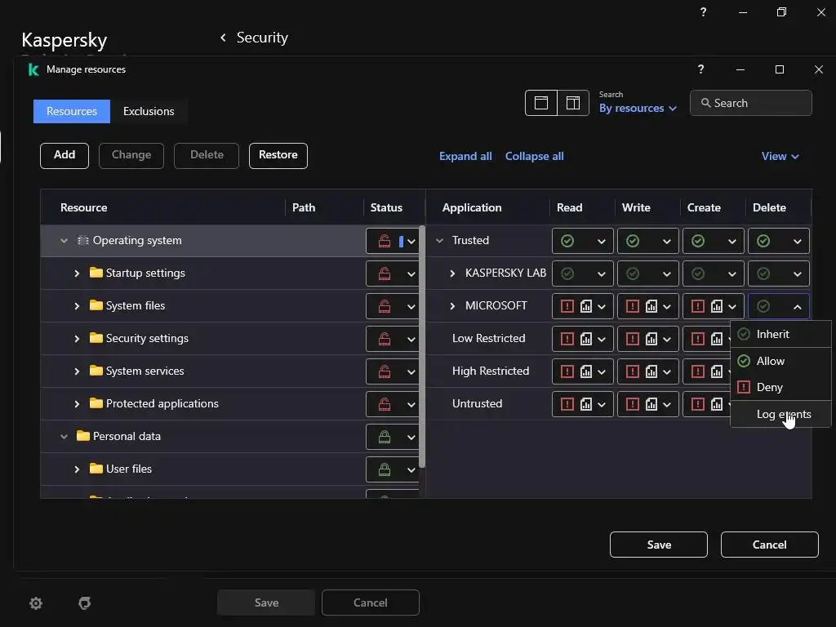Click red lock status for Operating system
This screenshot has width=836, height=627.
tap(385, 241)
